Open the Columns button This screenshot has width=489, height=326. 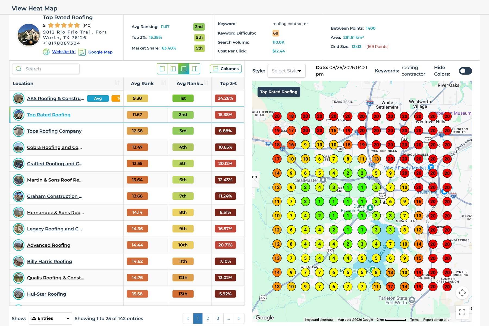tap(226, 69)
